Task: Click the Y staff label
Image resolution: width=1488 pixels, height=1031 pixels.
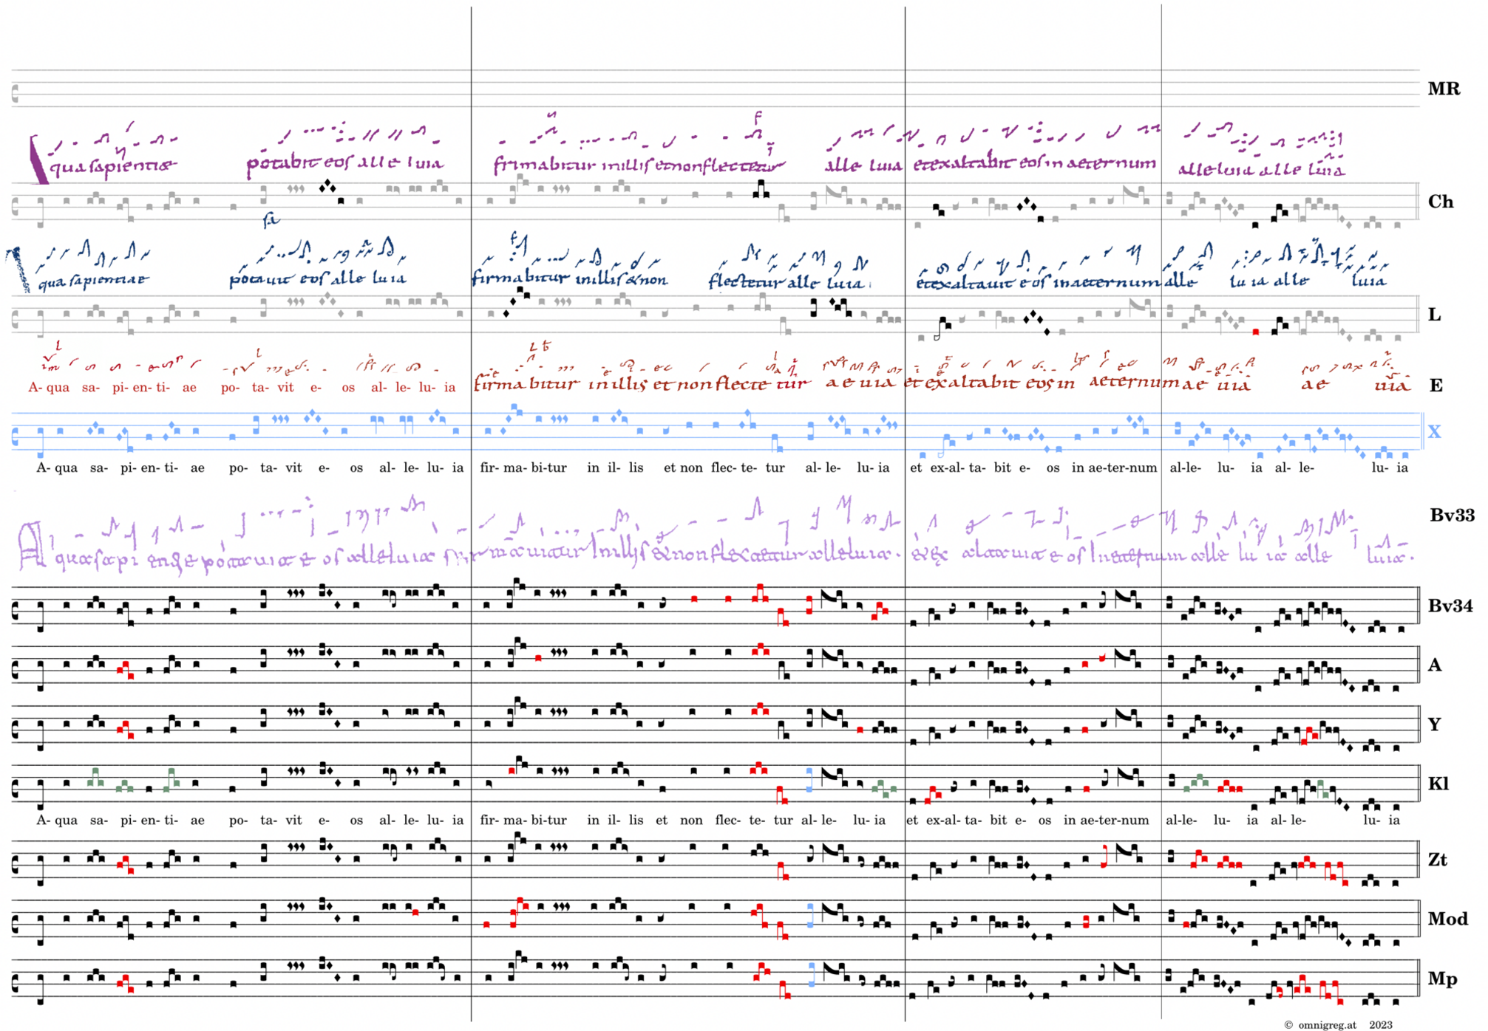Action: pos(1435,725)
